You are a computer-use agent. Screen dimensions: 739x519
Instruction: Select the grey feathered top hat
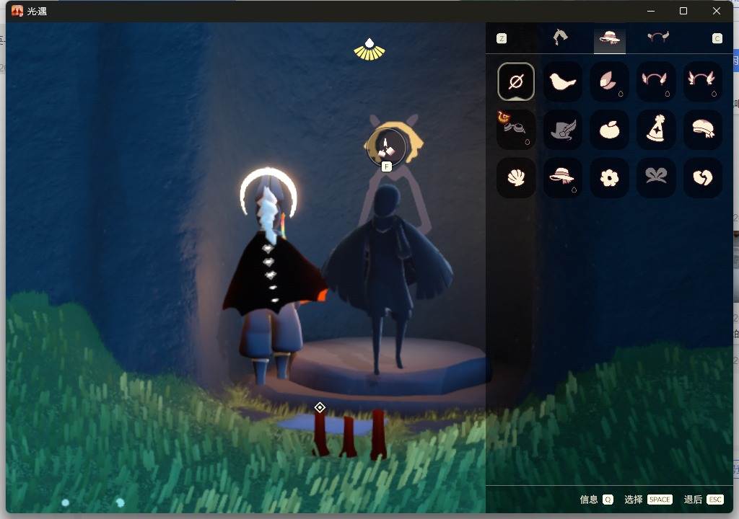[x=562, y=130]
